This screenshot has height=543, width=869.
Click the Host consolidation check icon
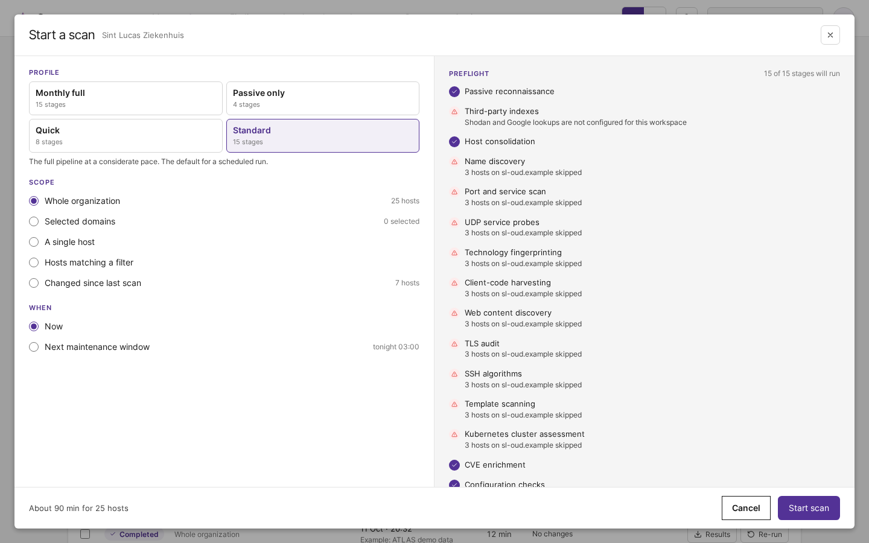click(x=454, y=142)
